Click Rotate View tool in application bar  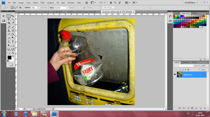[x=120, y=3]
